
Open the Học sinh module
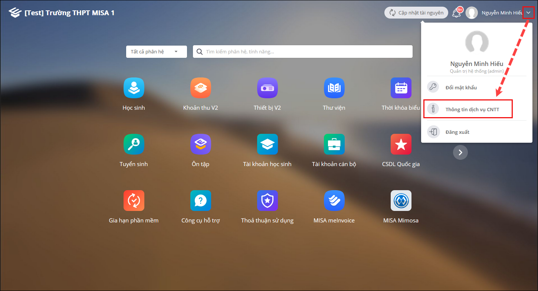point(134,88)
